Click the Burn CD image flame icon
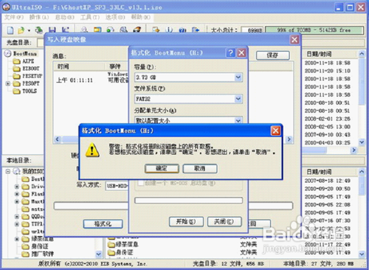The height and width of the screenshot is (270, 369). point(137,30)
